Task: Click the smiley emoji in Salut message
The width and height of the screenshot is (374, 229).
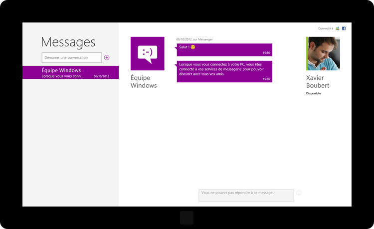Action: tap(193, 47)
